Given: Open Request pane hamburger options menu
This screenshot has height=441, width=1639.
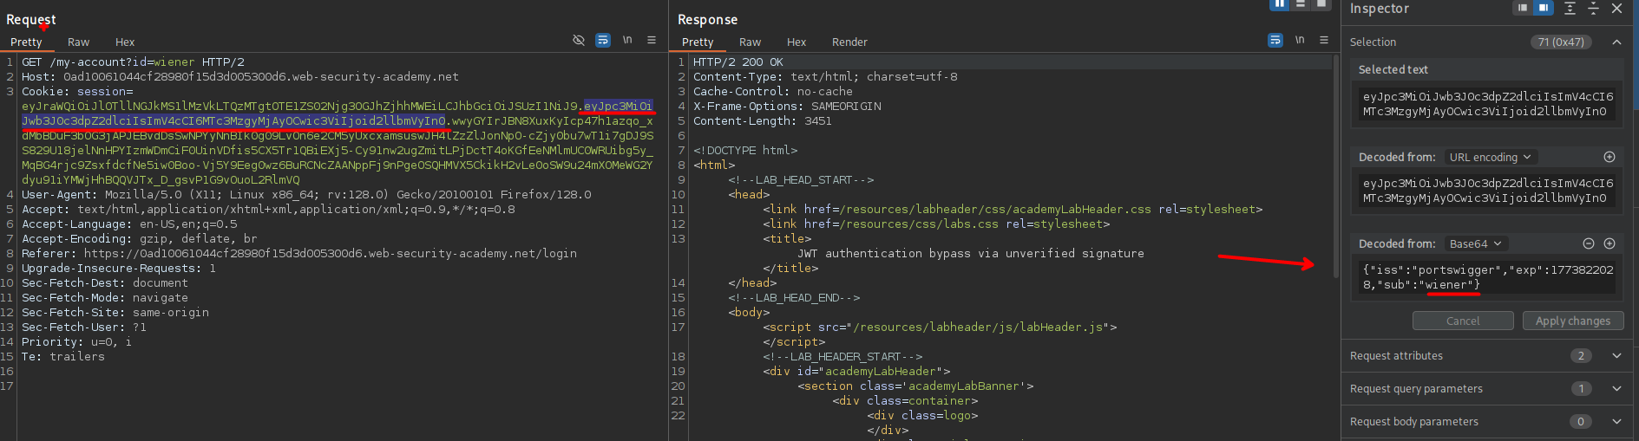Looking at the screenshot, I should [652, 41].
